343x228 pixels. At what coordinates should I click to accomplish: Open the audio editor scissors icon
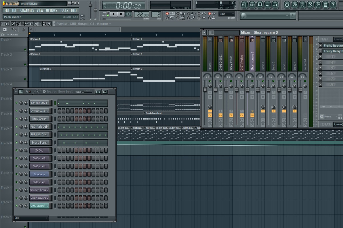310,5
